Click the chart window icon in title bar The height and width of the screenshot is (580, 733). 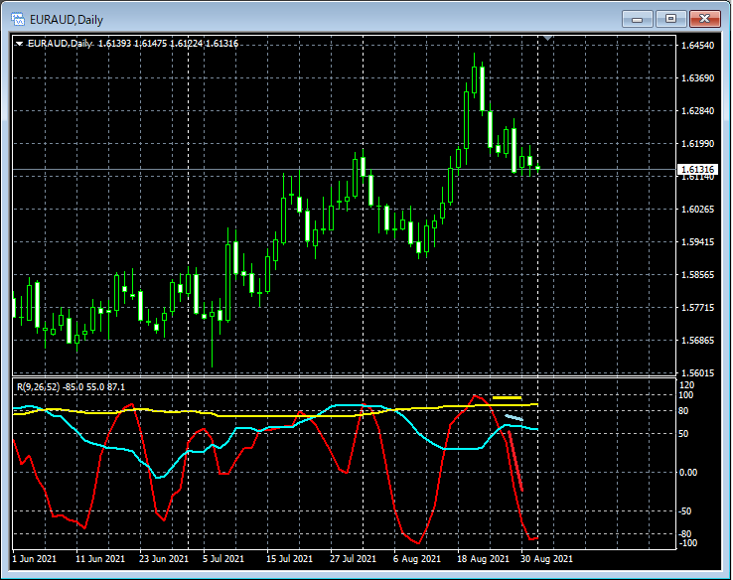(x=17, y=18)
